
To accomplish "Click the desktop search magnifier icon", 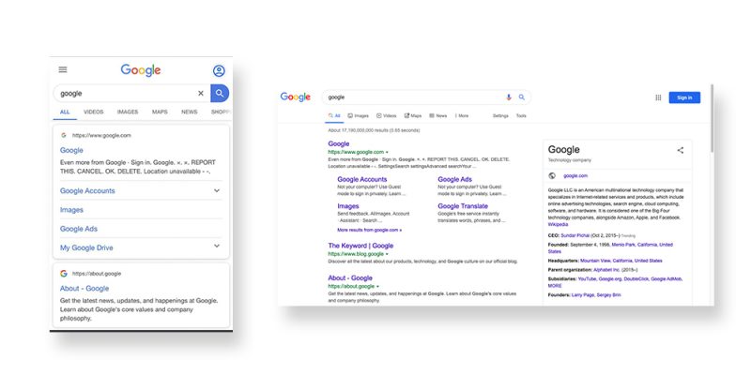I will tap(522, 97).
